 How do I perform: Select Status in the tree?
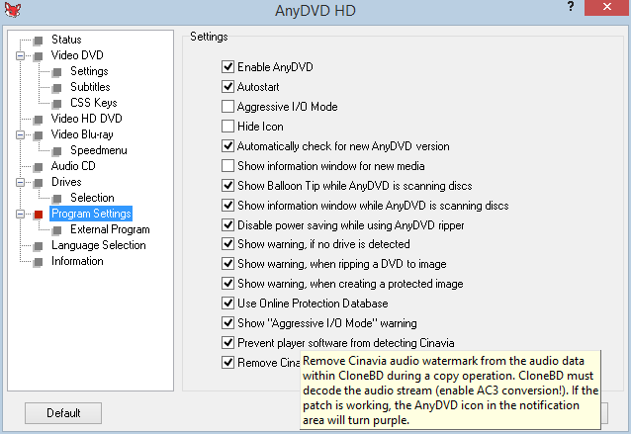[66, 40]
